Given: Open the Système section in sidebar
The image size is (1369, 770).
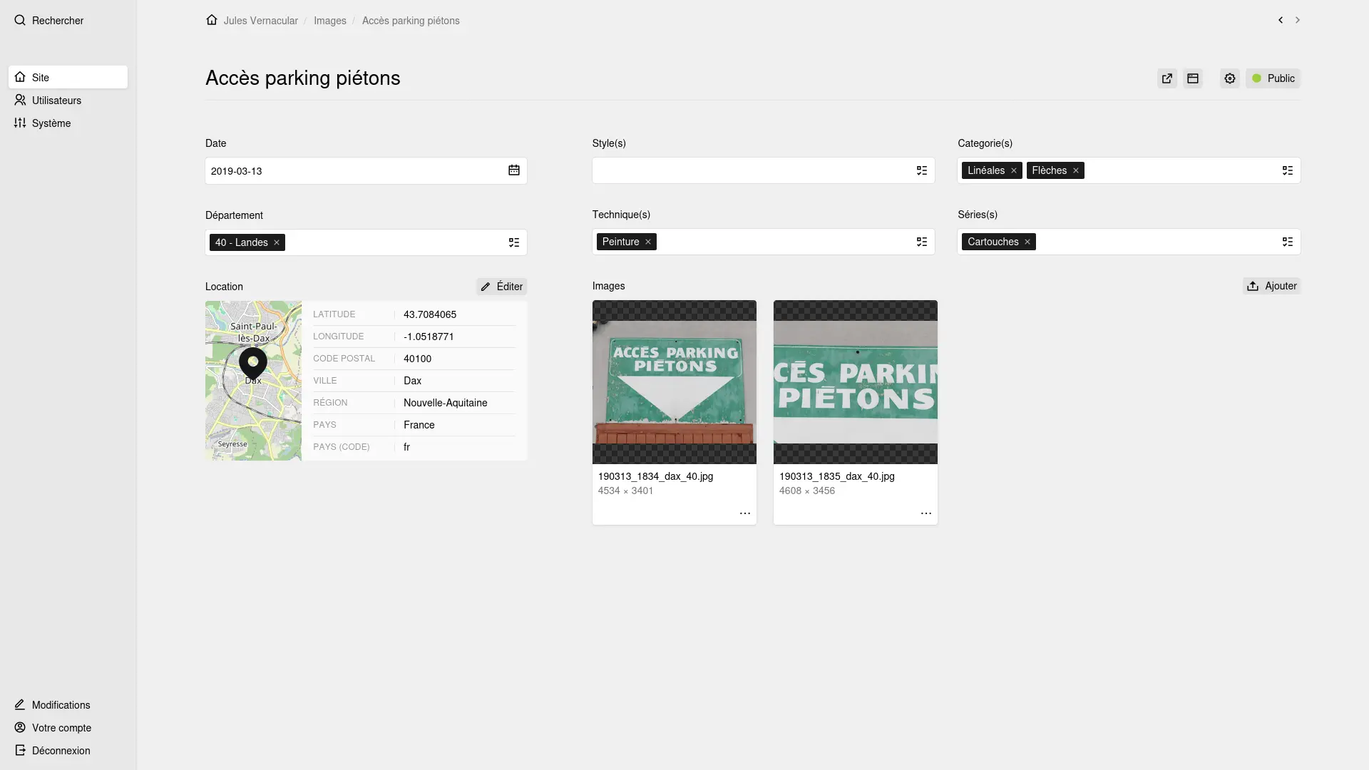Looking at the screenshot, I should [x=51, y=123].
